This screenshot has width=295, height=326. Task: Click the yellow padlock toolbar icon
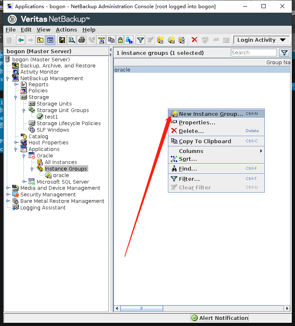point(120,40)
